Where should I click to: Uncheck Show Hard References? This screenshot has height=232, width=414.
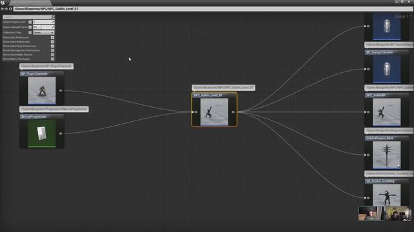[x=52, y=42]
